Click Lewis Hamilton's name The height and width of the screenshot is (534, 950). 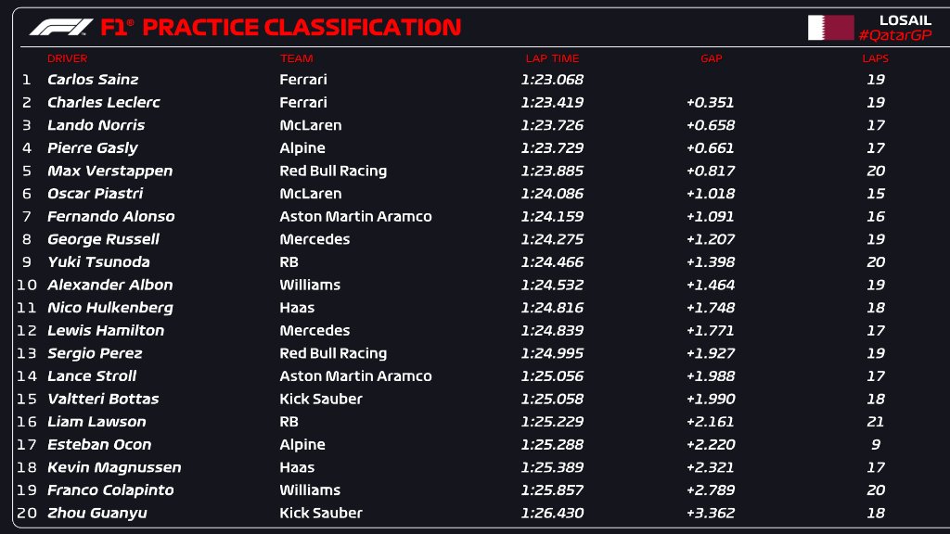click(106, 330)
